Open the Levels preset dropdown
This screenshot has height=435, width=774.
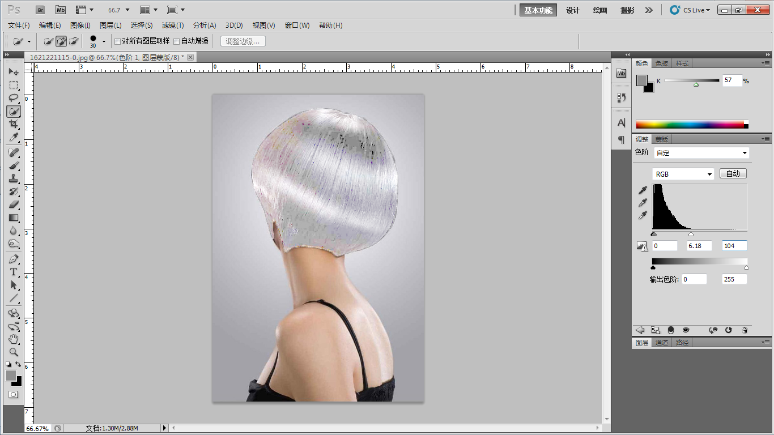click(x=701, y=153)
